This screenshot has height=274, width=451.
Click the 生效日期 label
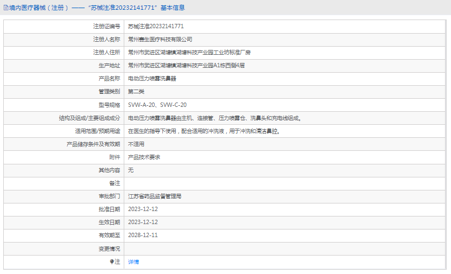(x=109, y=222)
